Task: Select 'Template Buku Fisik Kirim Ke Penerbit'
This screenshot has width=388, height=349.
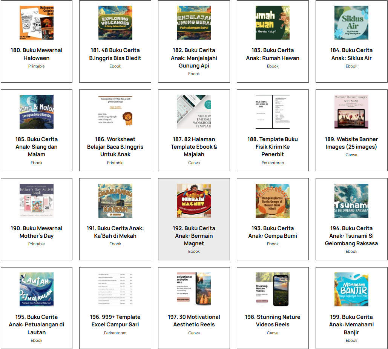Action: [273, 147]
